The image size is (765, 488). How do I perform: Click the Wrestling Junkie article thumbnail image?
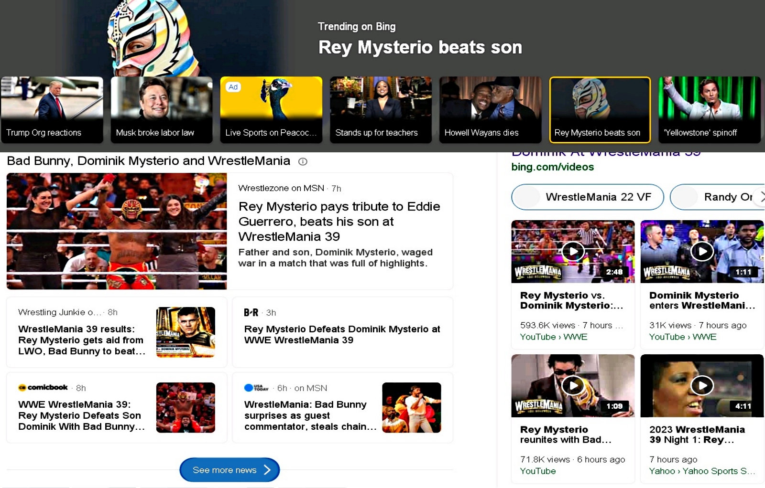(x=186, y=332)
